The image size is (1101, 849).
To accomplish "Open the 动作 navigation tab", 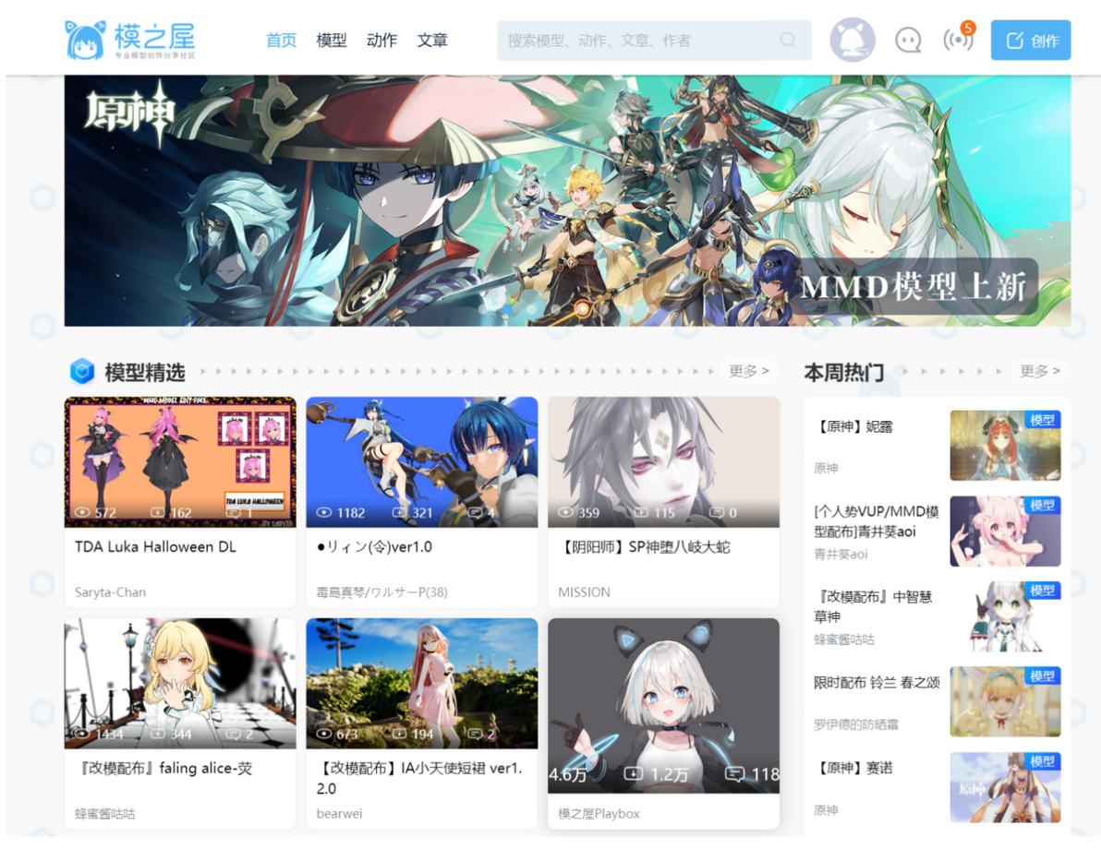I will pyautogui.click(x=382, y=41).
